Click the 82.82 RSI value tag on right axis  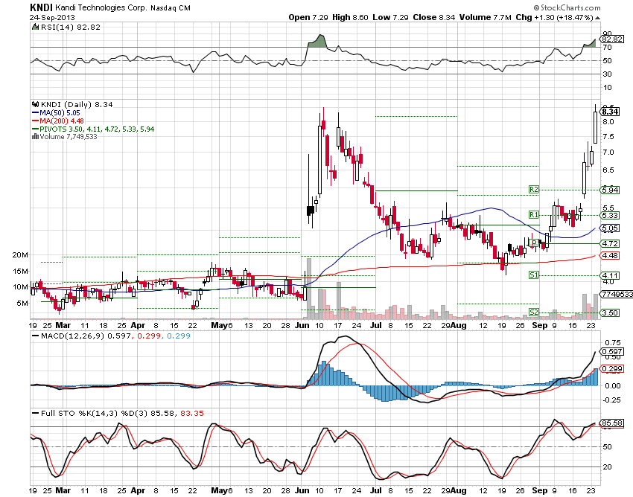(x=611, y=39)
